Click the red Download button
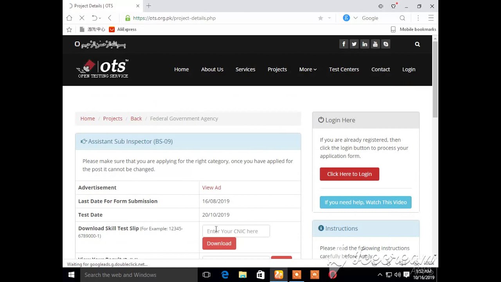Viewport: 501px width, 282px height. (219, 243)
